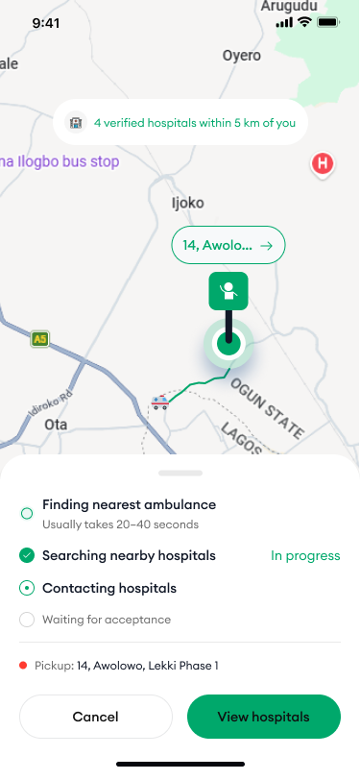Tap the Wi-Fi indicator in status bar

(x=303, y=22)
